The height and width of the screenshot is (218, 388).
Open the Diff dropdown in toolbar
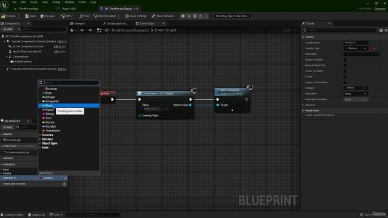pyautogui.click(x=66, y=16)
